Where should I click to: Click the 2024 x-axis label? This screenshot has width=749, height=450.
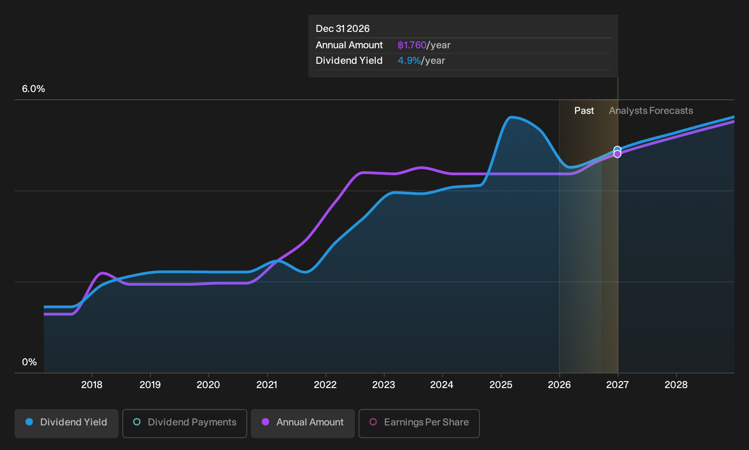[442, 385]
